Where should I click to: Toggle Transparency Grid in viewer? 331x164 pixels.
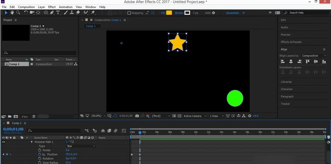tap(179, 116)
